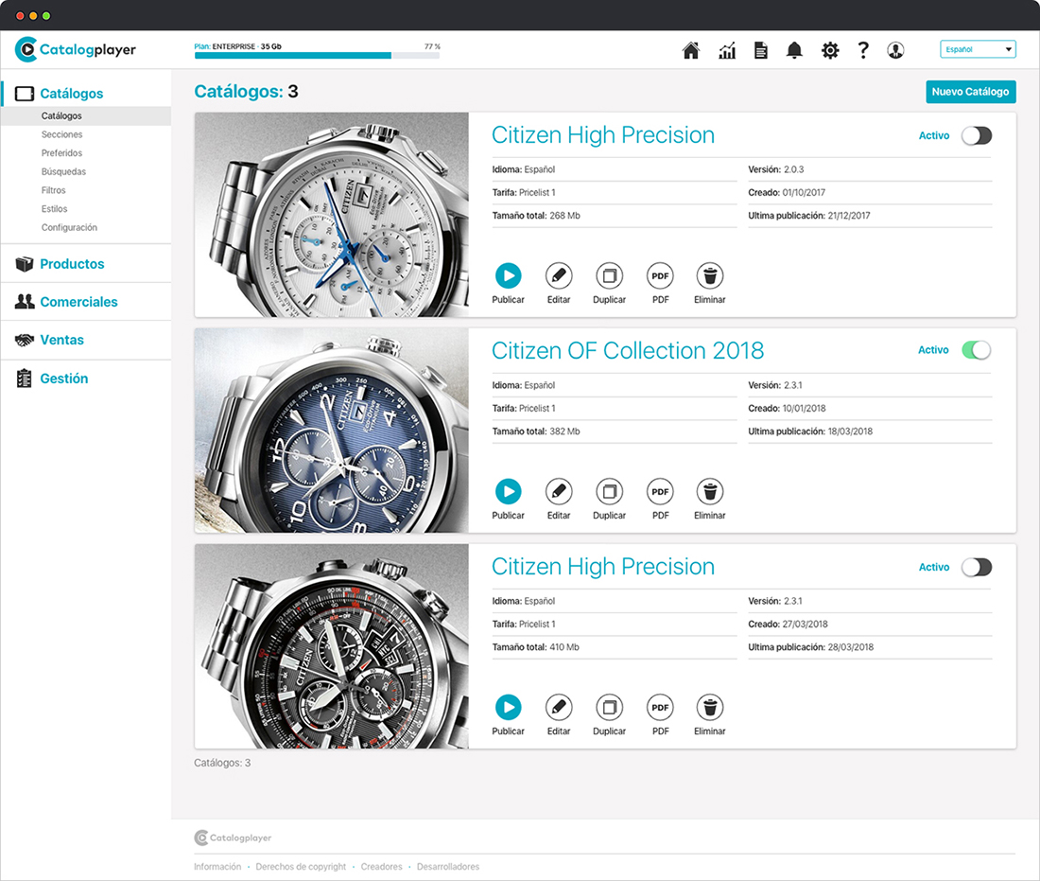Open Filtros in the sidebar
Viewport: 1040px width, 881px height.
click(54, 190)
